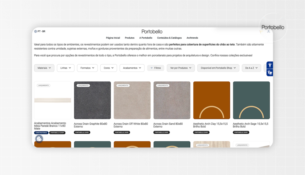Open the A Portobello menu

coord(146,38)
